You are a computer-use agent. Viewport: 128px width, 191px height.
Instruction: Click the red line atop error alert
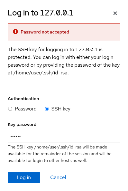click(x=64, y=23)
